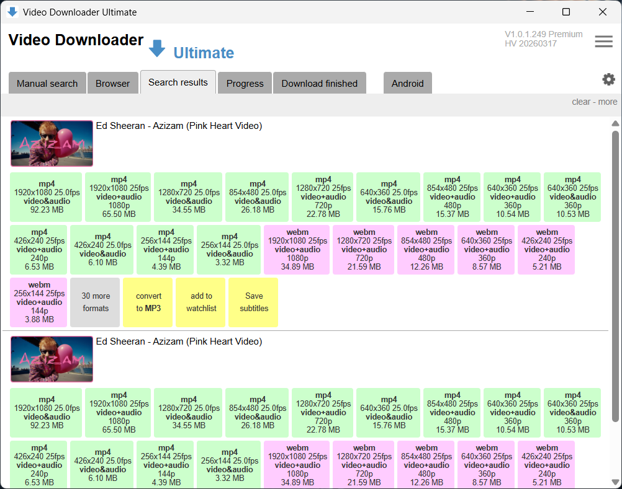
Task: Pick second result's mp4 360p 10.54 MB
Action: coord(512,413)
